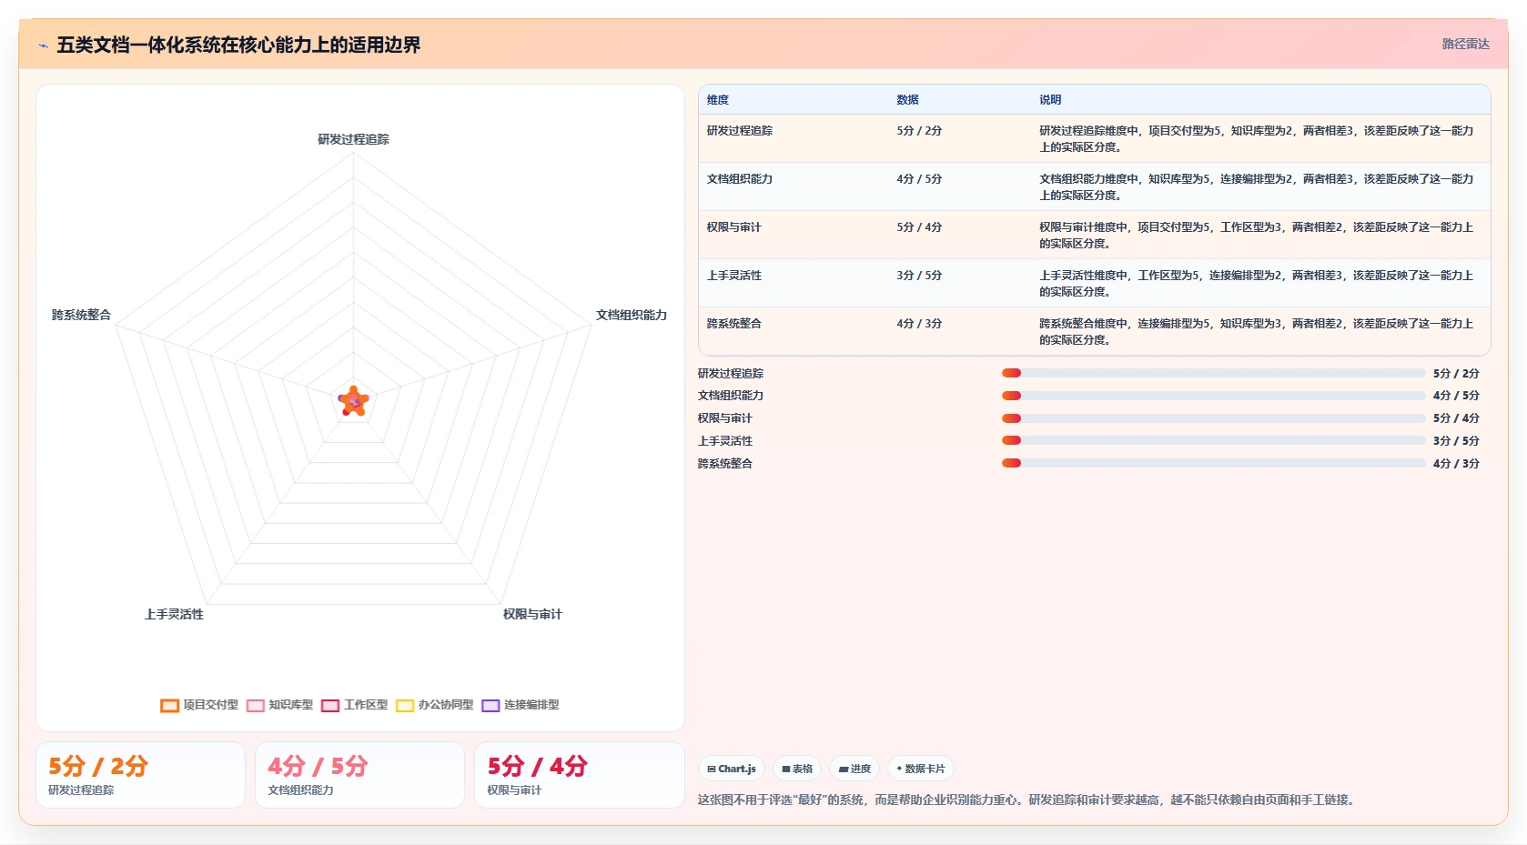1527x845 pixels.
Task: Click the 权限与审计 radar axis label
Action: (532, 615)
